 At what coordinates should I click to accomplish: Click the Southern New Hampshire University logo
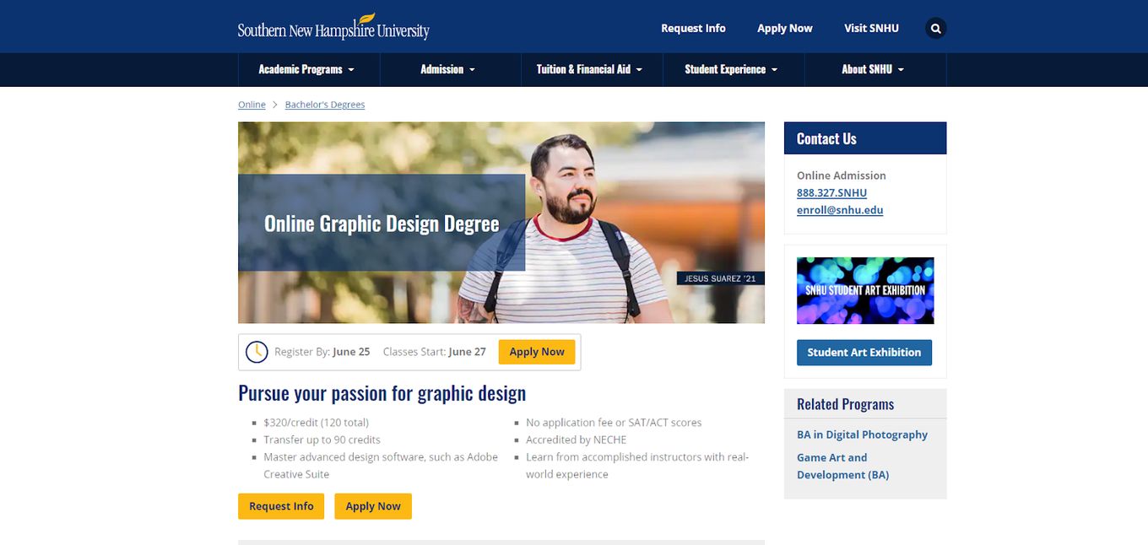tap(333, 28)
